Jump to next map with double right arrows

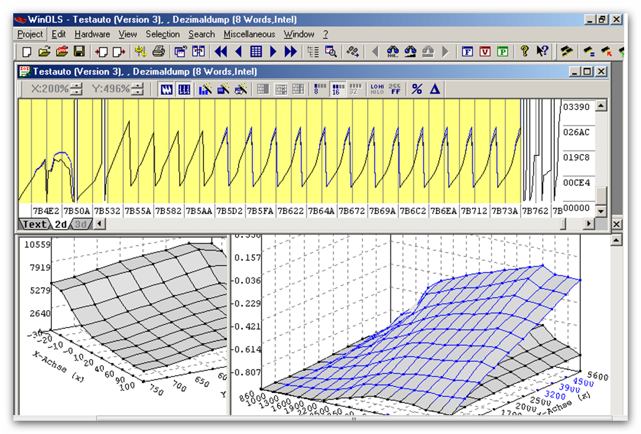(x=290, y=52)
